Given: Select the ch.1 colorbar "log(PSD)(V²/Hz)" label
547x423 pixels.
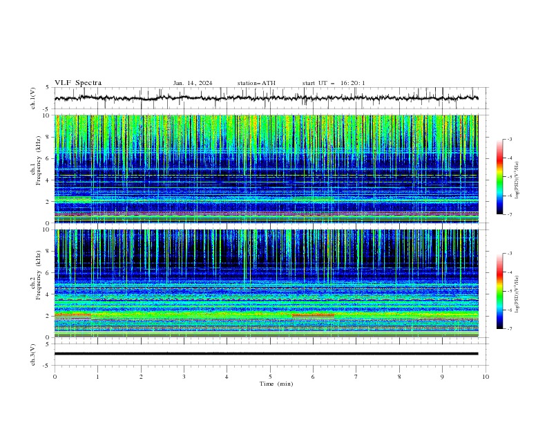Looking at the screenshot, I should click(517, 180).
